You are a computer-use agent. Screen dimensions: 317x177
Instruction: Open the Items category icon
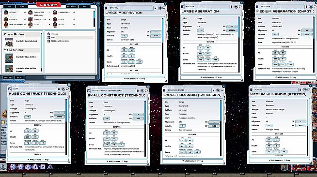coord(31,24)
